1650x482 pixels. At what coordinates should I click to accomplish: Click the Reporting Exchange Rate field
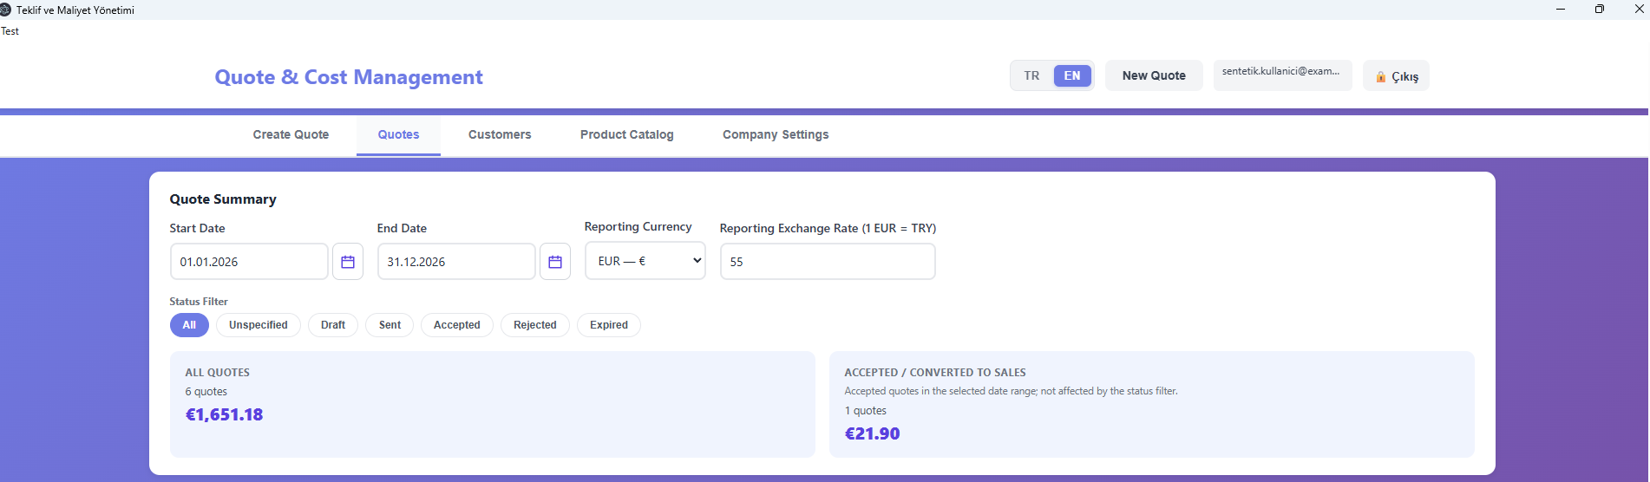[x=828, y=262]
